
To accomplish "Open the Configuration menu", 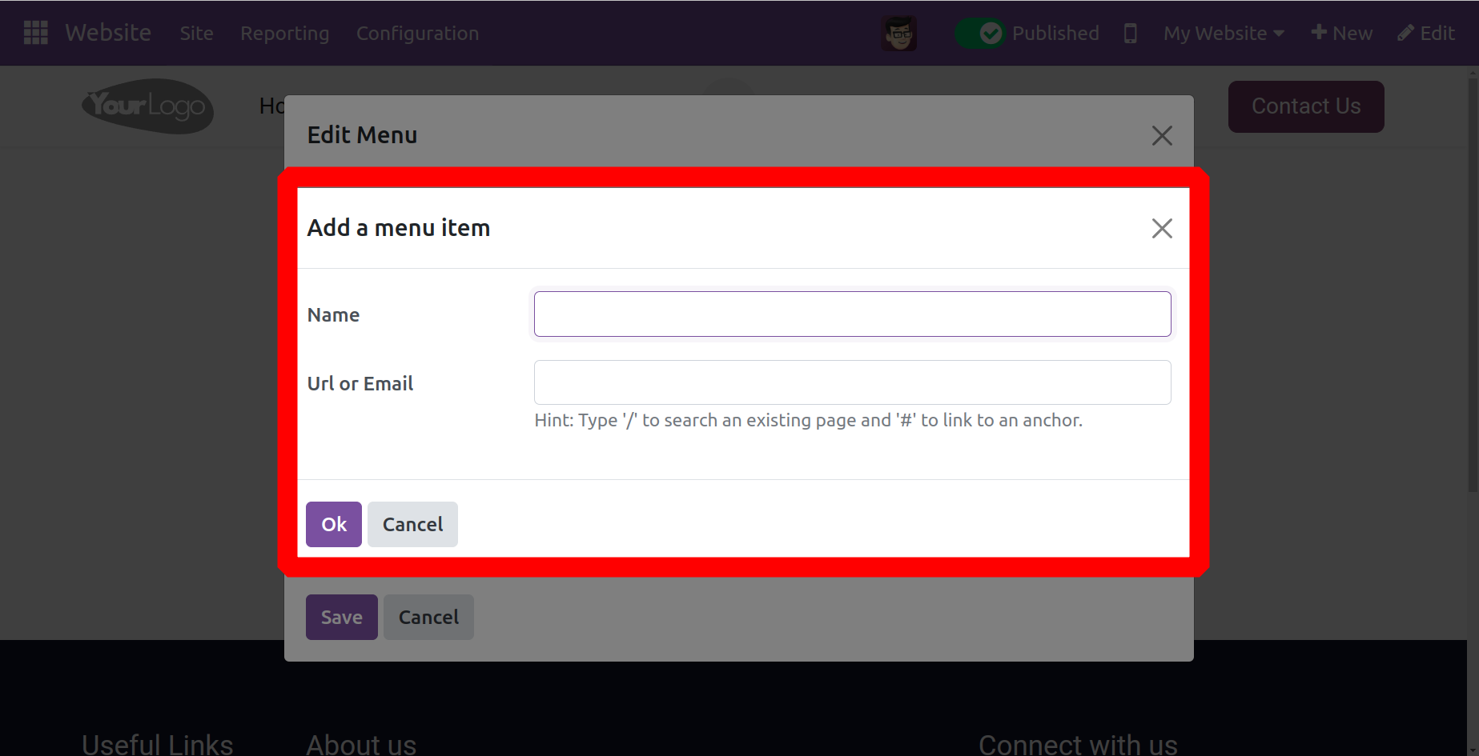I will point(417,34).
